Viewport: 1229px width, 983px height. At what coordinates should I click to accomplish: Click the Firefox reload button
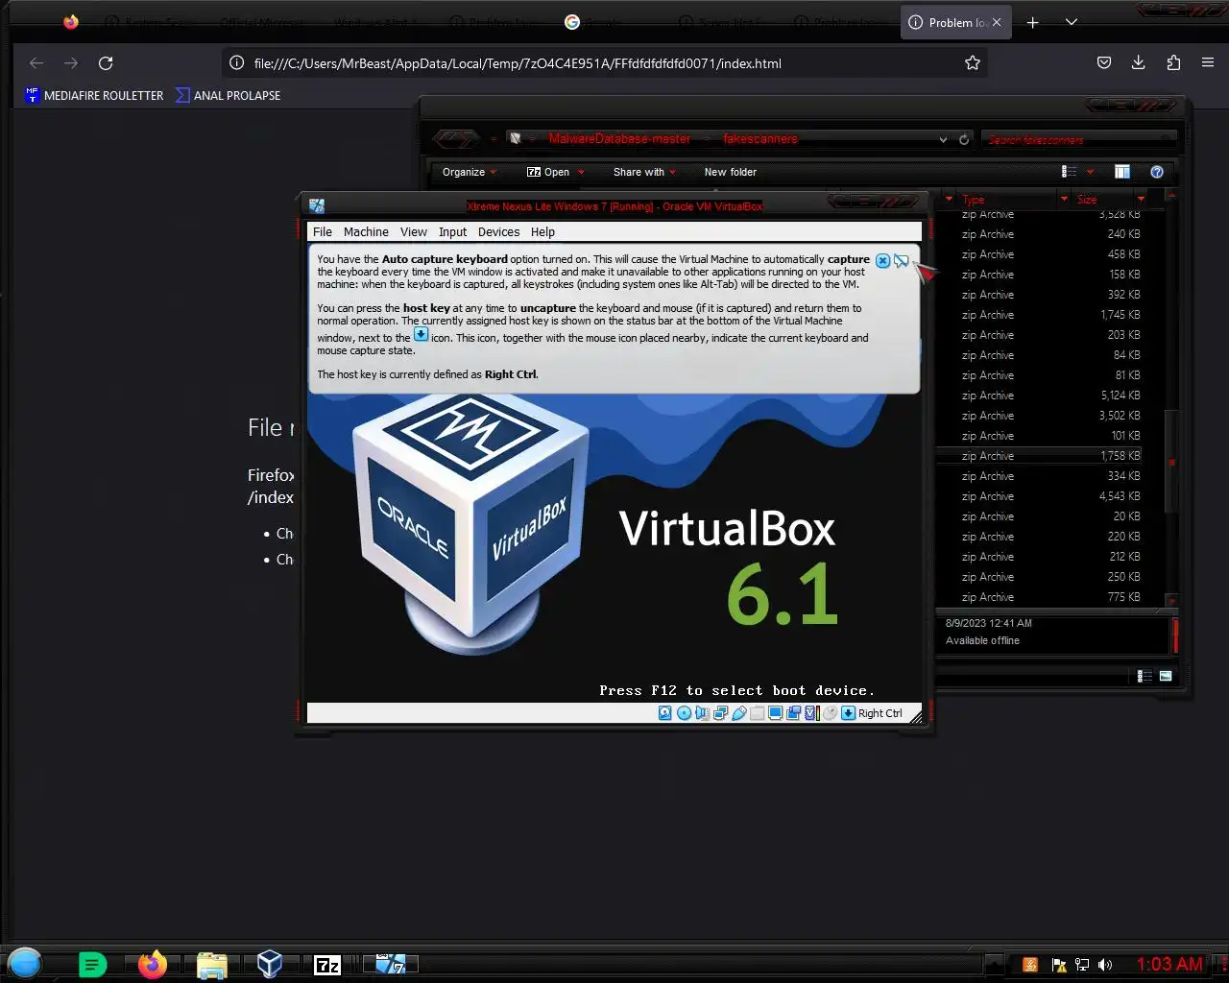coord(106,63)
